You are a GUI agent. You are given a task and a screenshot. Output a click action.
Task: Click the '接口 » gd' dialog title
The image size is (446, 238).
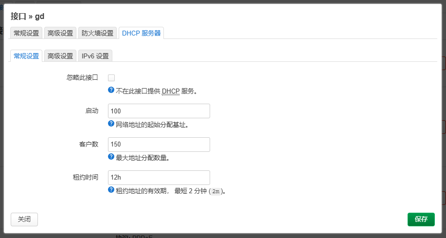click(27, 16)
